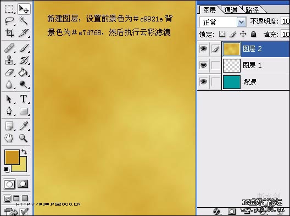Toggle link box beside 背景 layer
The width and height of the screenshot is (290, 216).
coord(215,82)
